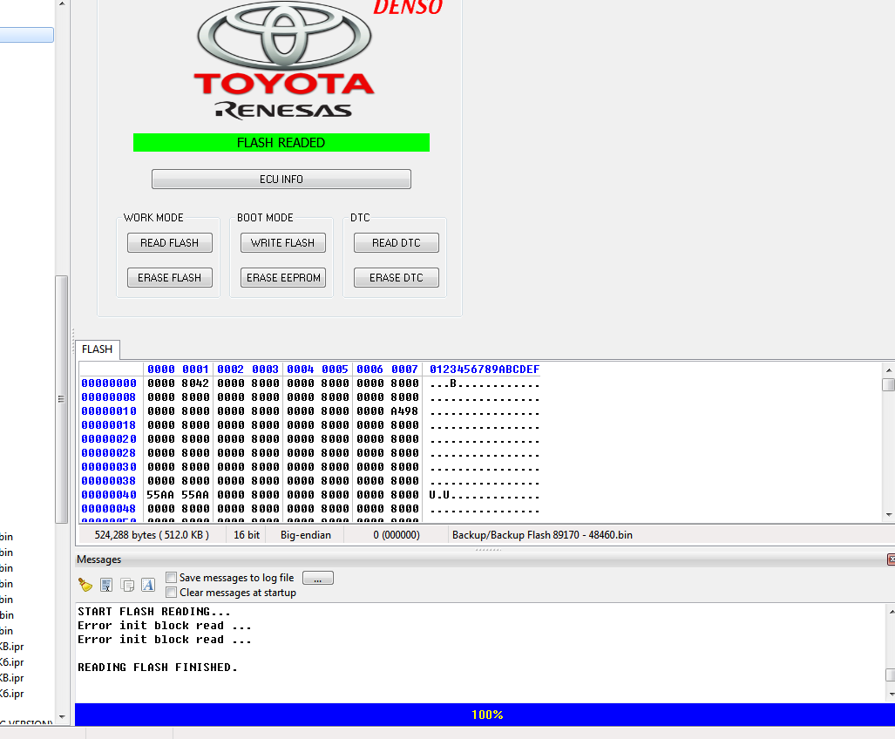This screenshot has width=895, height=739.
Task: Switch to the FLASH tab
Action: [97, 349]
